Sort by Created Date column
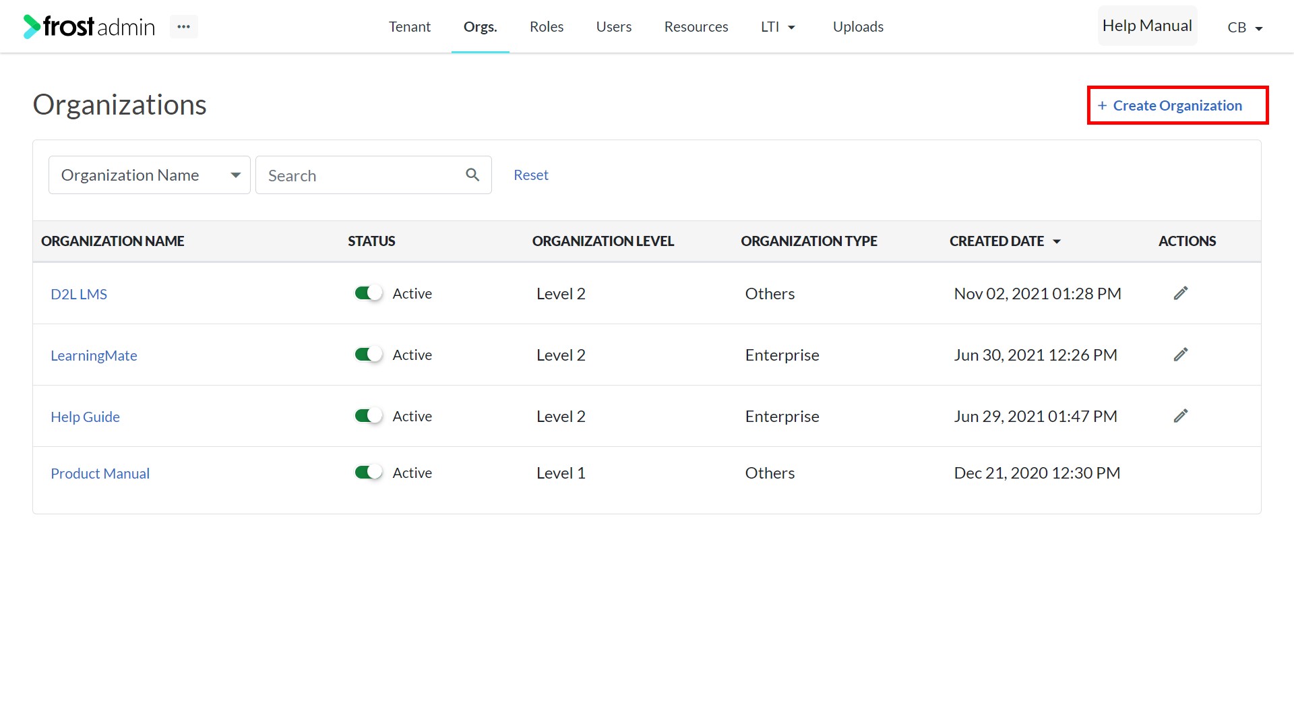Viewport: 1294px width, 728px height. [1005, 241]
